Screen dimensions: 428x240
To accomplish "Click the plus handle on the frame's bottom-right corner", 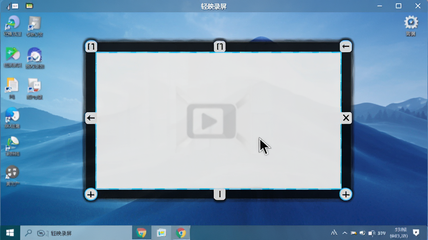I will (x=346, y=194).
